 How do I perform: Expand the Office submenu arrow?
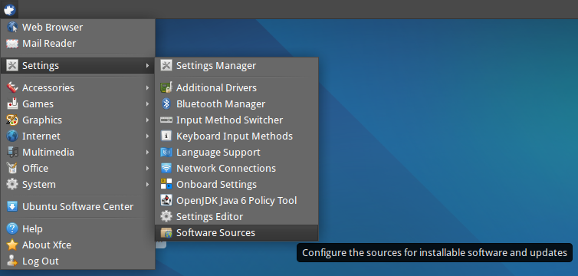tap(147, 169)
